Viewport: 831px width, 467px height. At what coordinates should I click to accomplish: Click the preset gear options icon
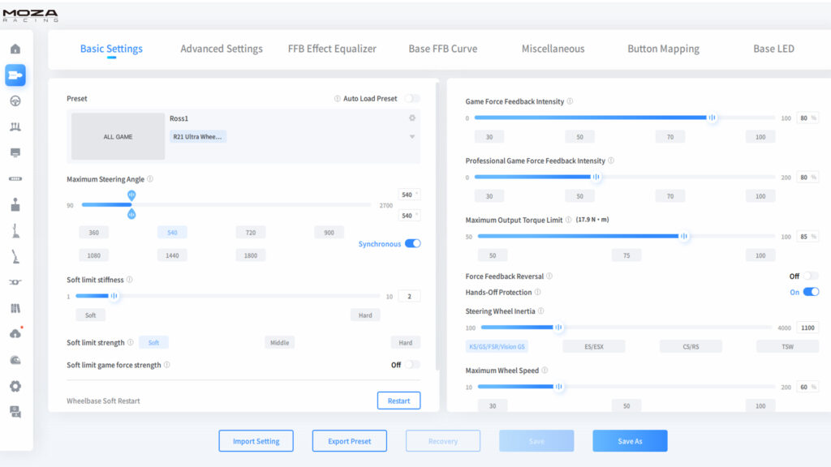point(411,118)
